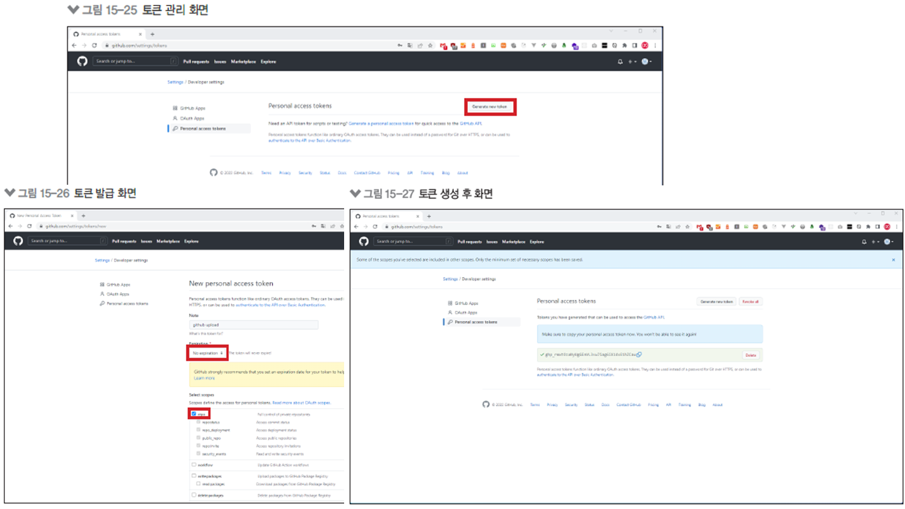Toggle the repo:status checkbox

198,422
